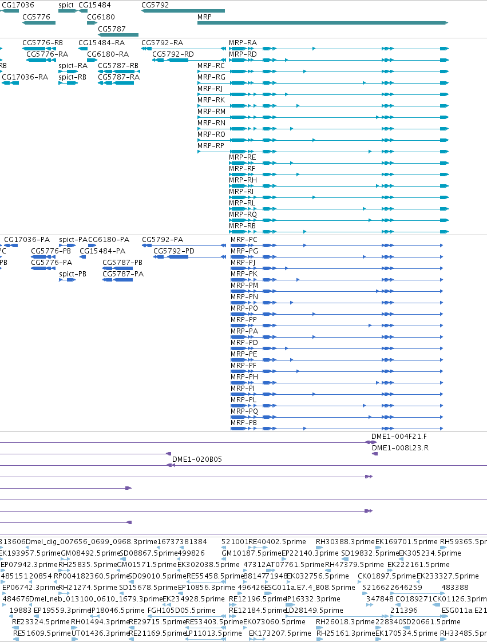
Task: Select the CG5787 gene label
Action: 112,29
